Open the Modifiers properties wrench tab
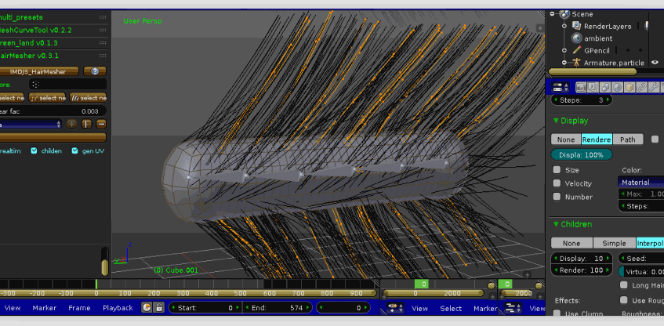Viewport: 664px width, 326px height. point(654,87)
